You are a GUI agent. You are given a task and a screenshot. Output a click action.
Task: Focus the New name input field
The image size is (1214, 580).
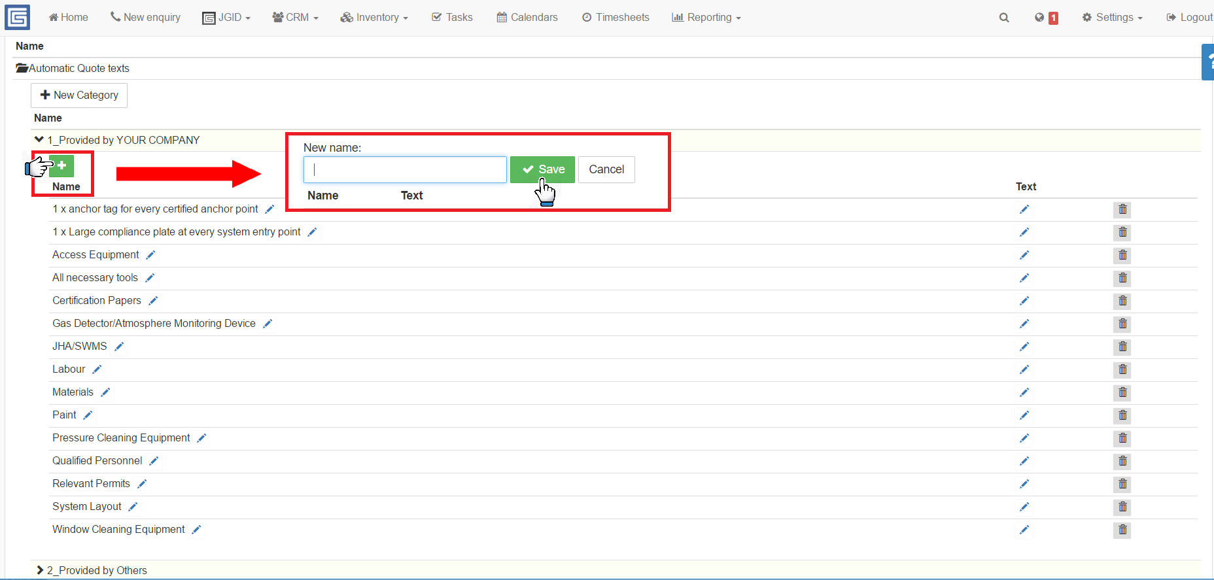(x=405, y=169)
